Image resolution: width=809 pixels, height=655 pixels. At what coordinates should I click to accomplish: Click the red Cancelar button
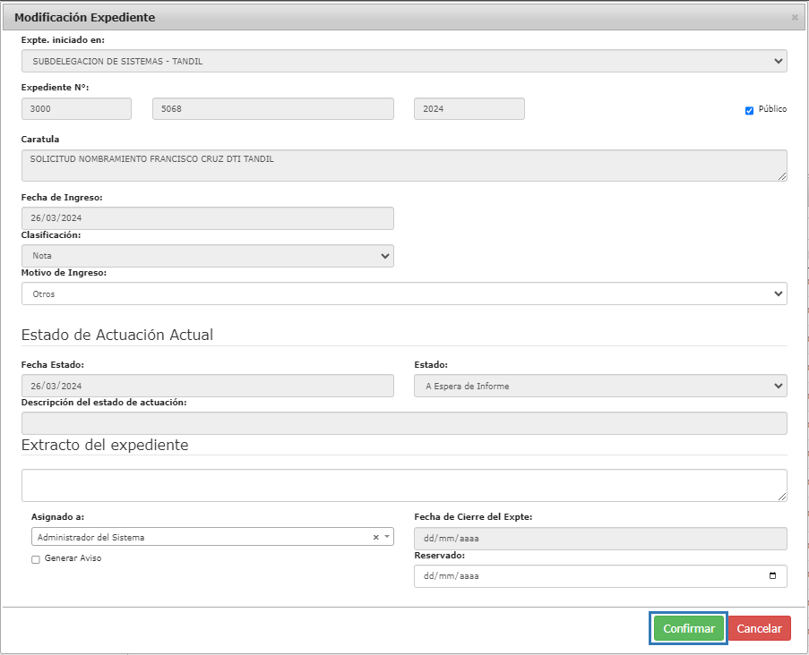[759, 628]
